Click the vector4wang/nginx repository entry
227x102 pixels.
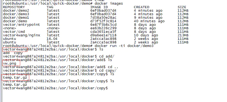(x=22, y=35)
